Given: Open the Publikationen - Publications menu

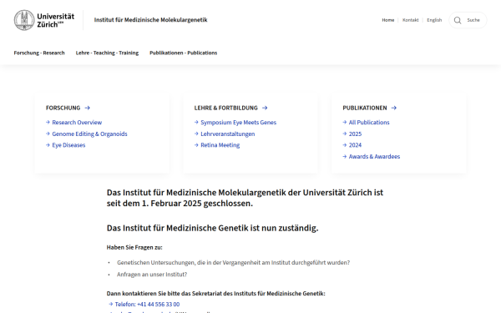Looking at the screenshot, I should click(184, 53).
